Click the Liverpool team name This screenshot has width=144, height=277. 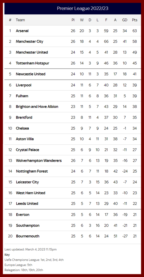pos(24,85)
